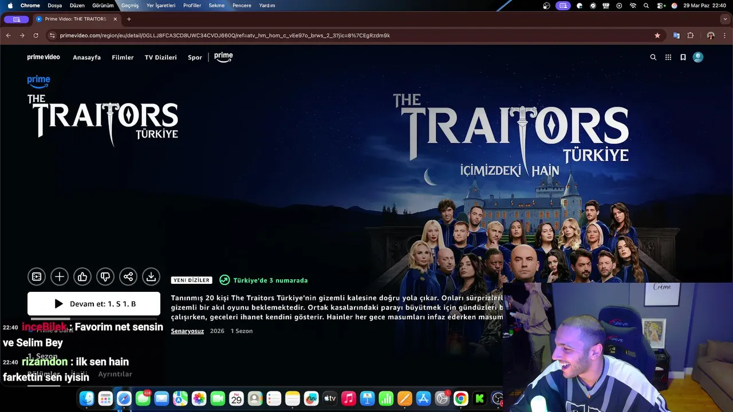Click the Türkiye'de 3 numarada ranking badge
This screenshot has width=733, height=412.
(263, 280)
